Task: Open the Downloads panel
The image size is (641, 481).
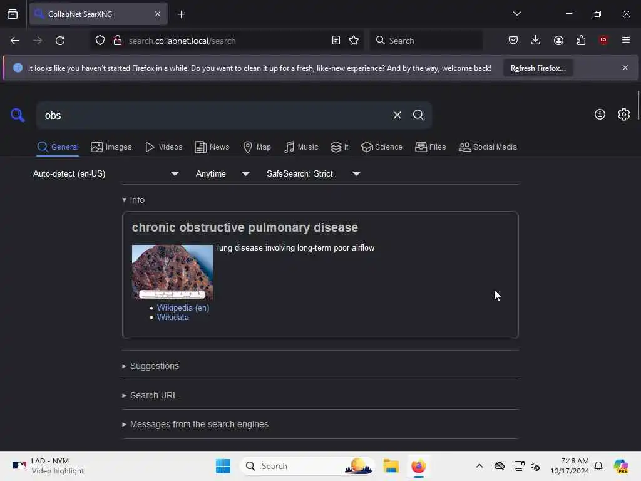Action: pos(536,41)
